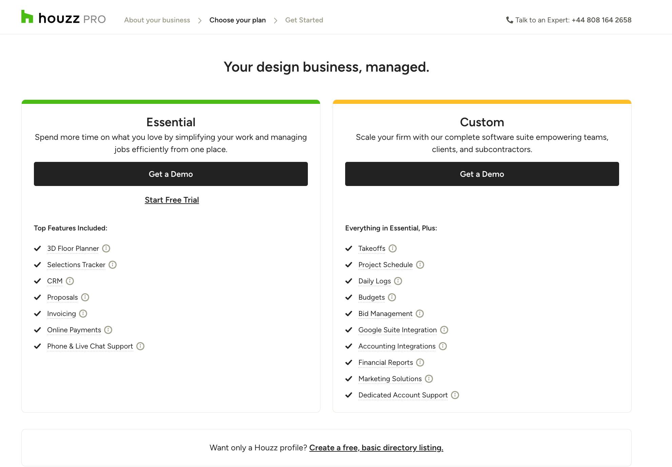Screen dimensions: 672x467
Task: Click the CRM info icon
Action: [70, 281]
